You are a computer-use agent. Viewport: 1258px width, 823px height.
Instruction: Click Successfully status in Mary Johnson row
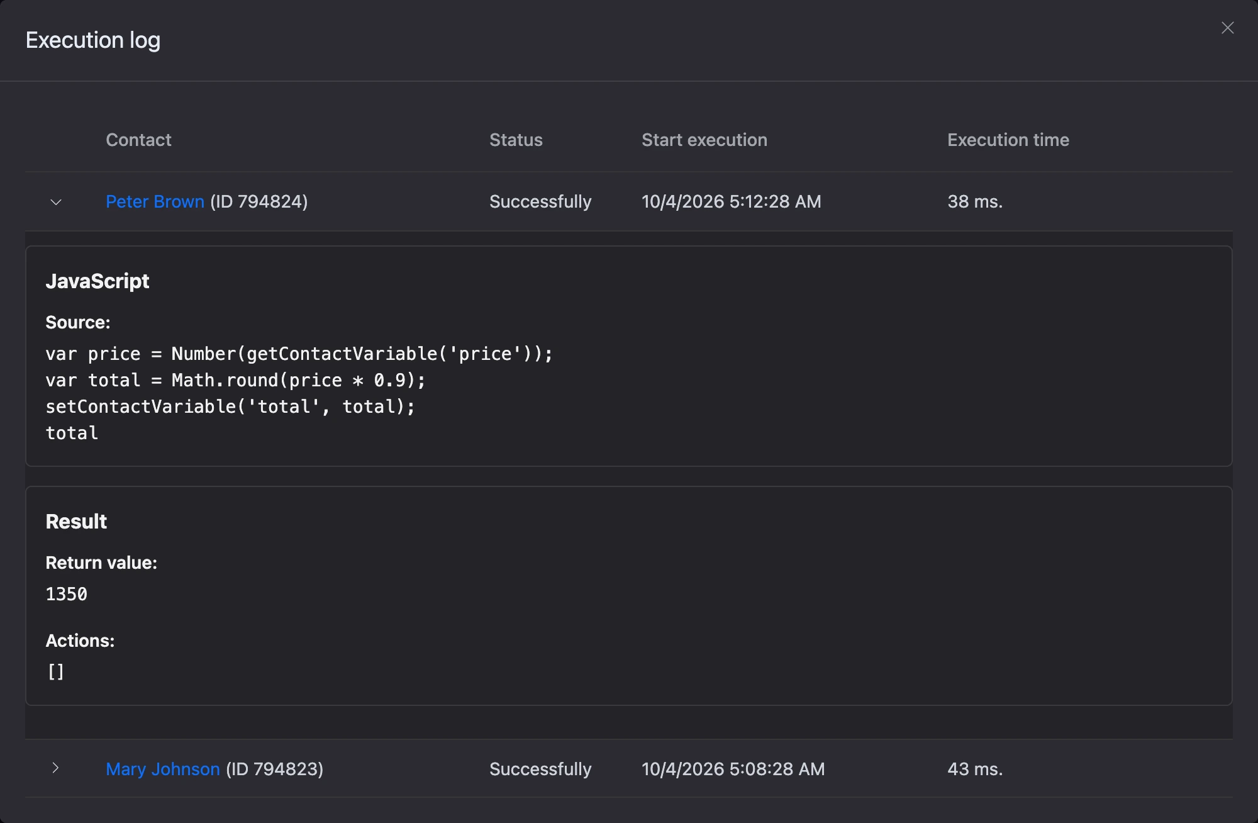pyautogui.click(x=540, y=769)
